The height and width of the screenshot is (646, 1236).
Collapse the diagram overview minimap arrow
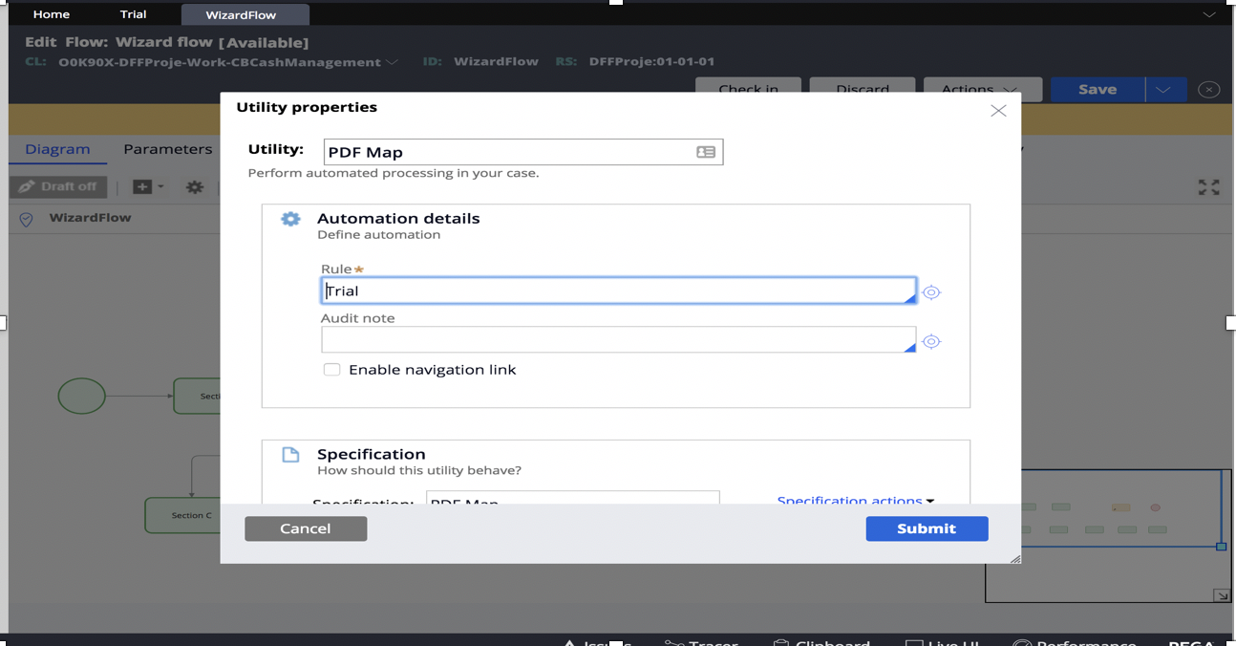pyautogui.click(x=1221, y=595)
